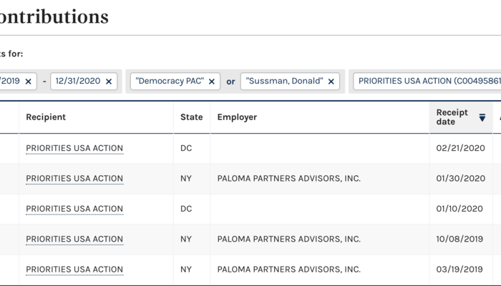
Task: Click the "Sussman, Donald" filter label
Action: [x=284, y=82]
